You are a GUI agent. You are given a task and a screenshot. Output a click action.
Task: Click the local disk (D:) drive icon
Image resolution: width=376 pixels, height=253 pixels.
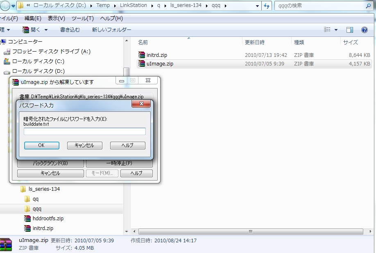(7, 72)
